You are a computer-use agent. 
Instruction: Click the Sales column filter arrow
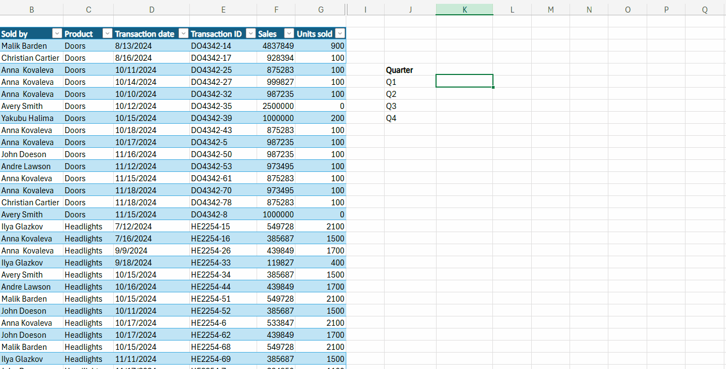[289, 34]
